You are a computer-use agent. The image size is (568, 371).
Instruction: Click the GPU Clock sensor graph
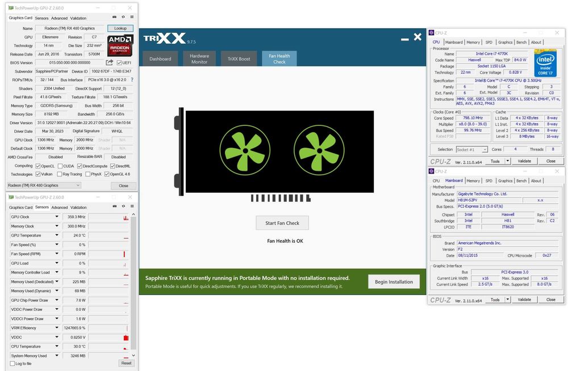point(108,217)
